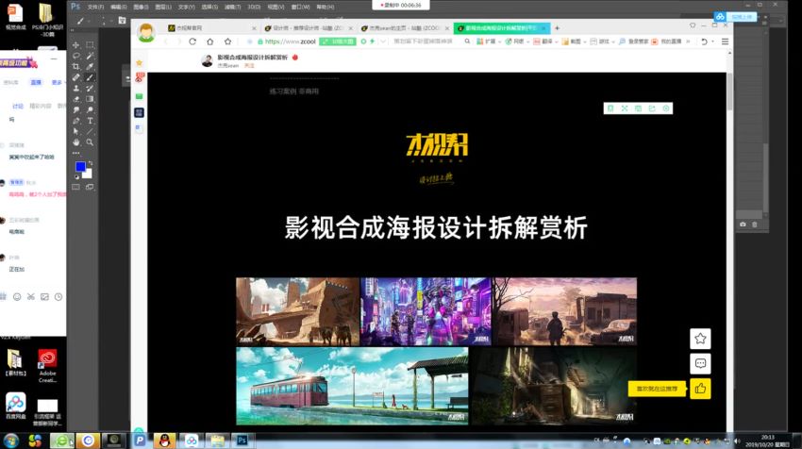Bookmark the page with the star button
The width and height of the screenshot is (802, 449).
tap(227, 42)
